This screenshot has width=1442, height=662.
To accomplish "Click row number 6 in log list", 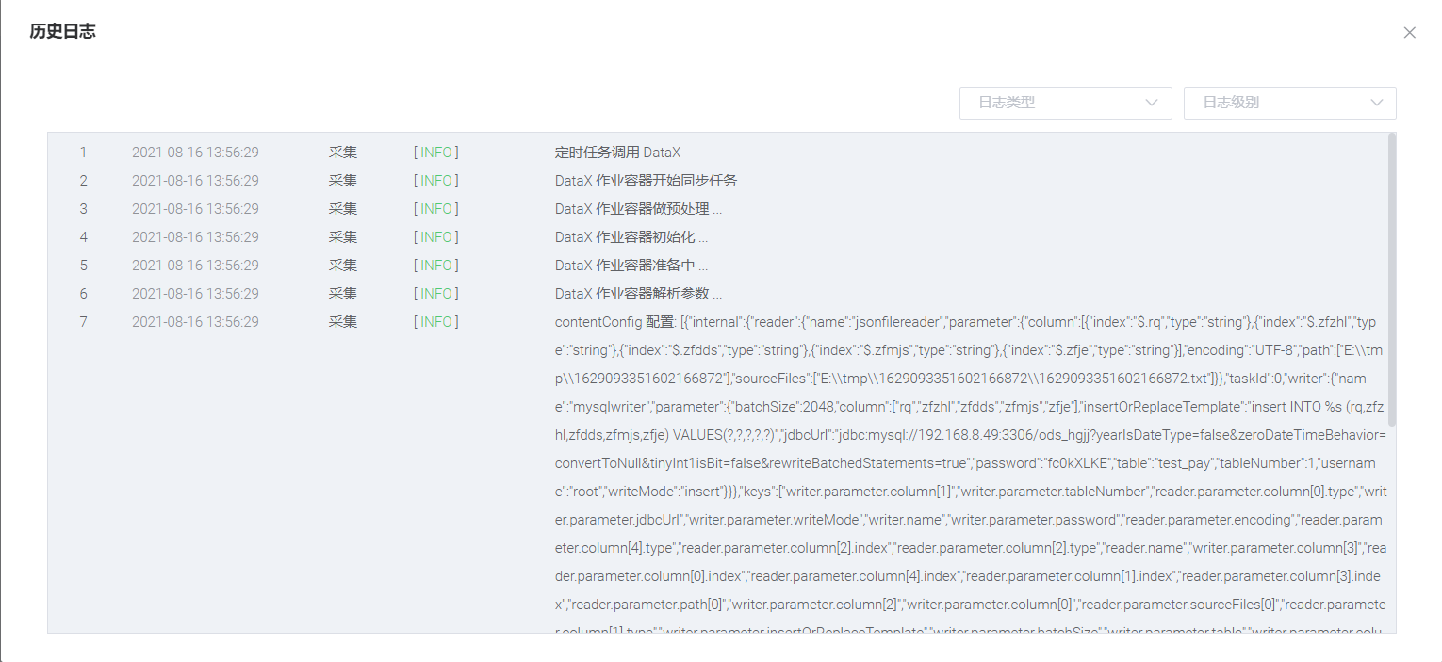I will 83,293.
